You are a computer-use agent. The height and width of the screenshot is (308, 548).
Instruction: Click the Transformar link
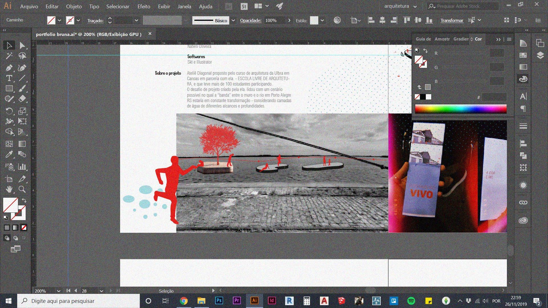[452, 21]
